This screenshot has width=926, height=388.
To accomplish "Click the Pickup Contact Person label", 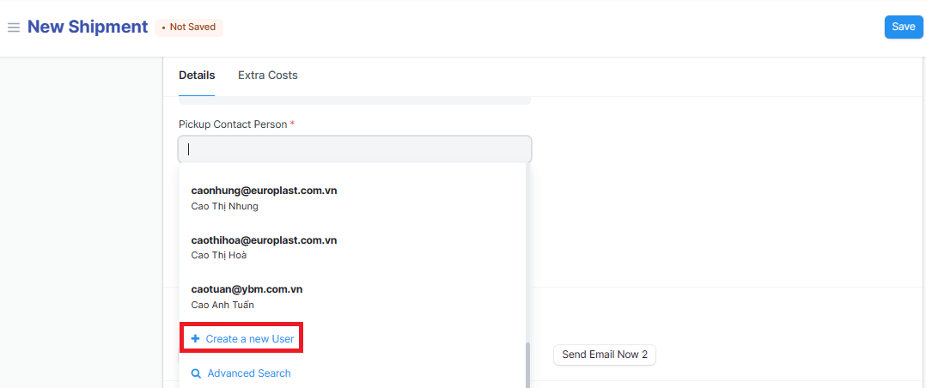I will [234, 124].
